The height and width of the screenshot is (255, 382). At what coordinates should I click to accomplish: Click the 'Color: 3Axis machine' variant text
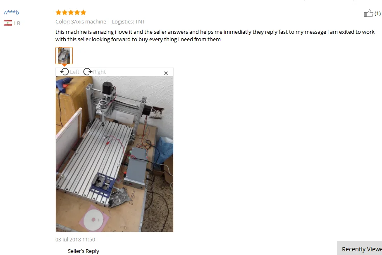81,21
